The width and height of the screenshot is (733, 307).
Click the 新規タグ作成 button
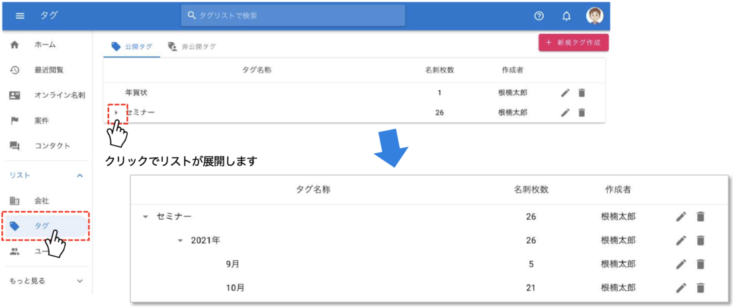pyautogui.click(x=574, y=42)
